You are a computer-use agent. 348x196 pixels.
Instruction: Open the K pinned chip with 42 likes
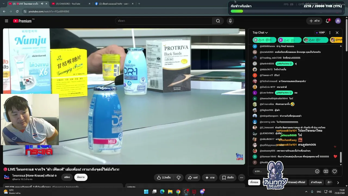[x=290, y=40]
